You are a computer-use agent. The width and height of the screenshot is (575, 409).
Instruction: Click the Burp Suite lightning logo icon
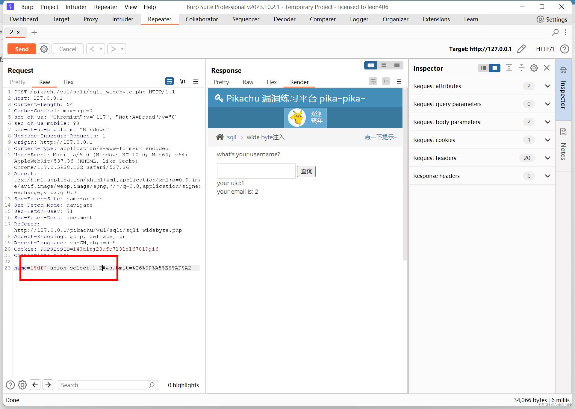click(x=10, y=7)
